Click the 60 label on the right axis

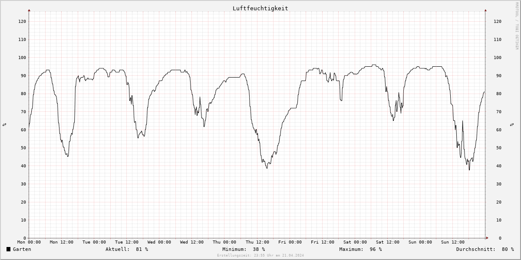[499, 130]
